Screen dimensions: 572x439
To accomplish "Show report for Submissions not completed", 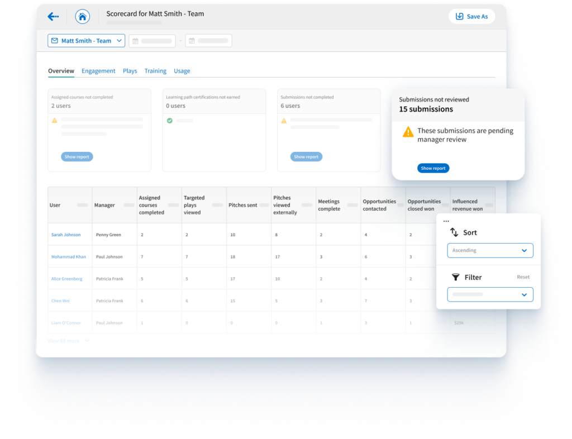I will tap(306, 156).
